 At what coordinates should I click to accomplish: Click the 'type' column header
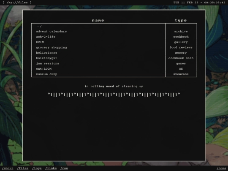[181, 20]
